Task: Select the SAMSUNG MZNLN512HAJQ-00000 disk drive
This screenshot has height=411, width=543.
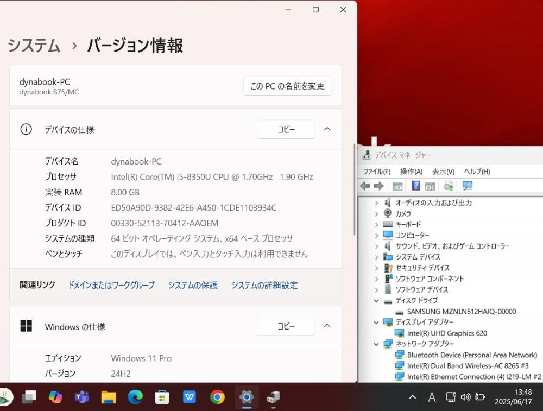Action: [462, 311]
